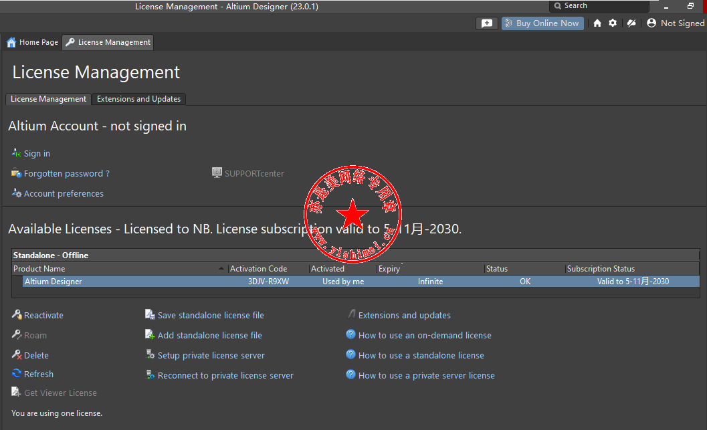Click the activation code 3DJV-R9XW cell
Image resolution: width=707 pixels, height=430 pixels.
coord(268,282)
